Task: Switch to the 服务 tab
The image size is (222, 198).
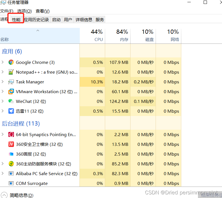Action: click(x=100, y=20)
